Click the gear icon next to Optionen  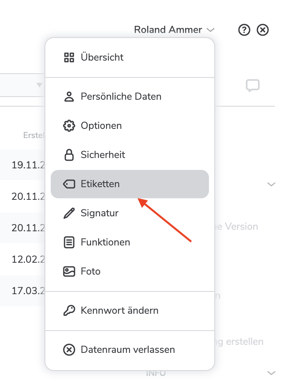[69, 126]
